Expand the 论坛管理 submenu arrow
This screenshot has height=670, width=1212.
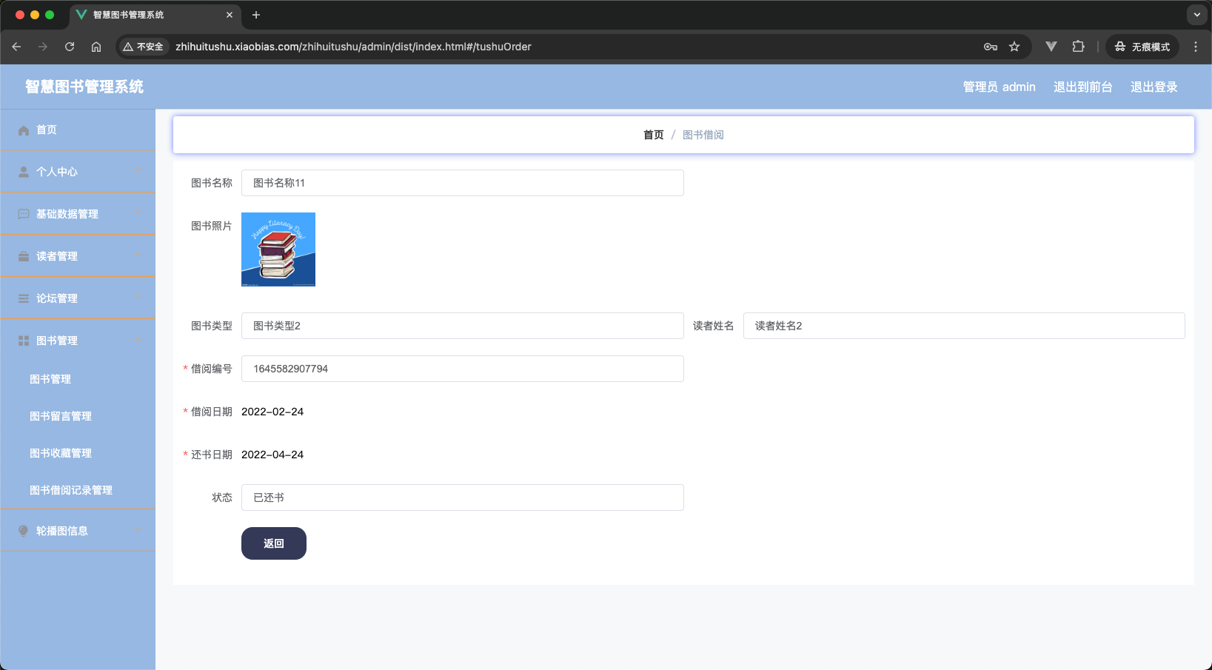pyautogui.click(x=138, y=298)
